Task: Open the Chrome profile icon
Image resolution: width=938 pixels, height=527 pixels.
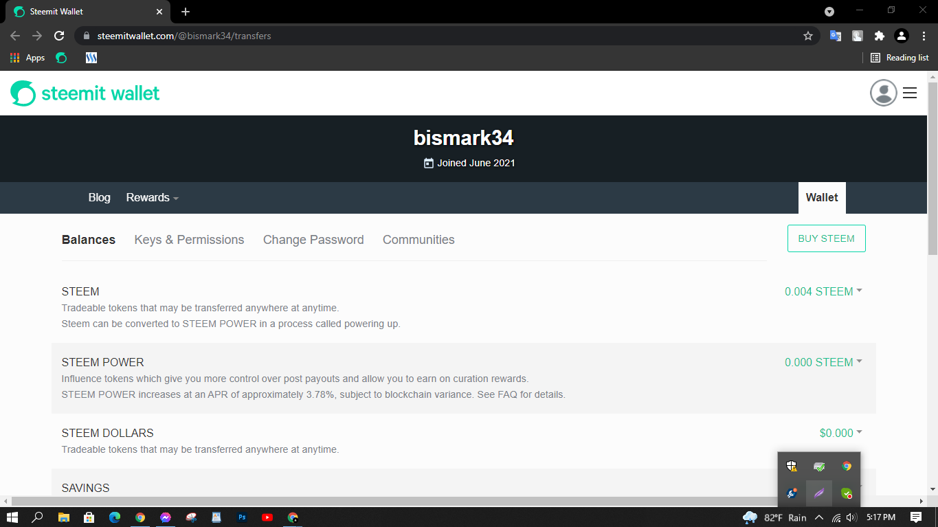Action: 902,36
